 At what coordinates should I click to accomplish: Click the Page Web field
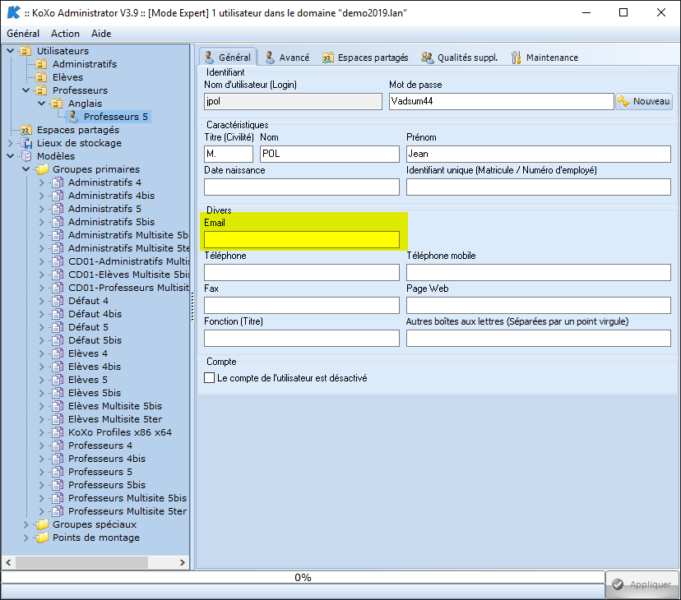[539, 305]
